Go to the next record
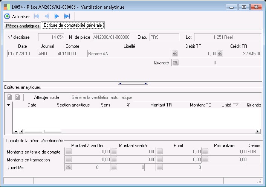The height and width of the screenshot is (187, 266). click(57, 16)
